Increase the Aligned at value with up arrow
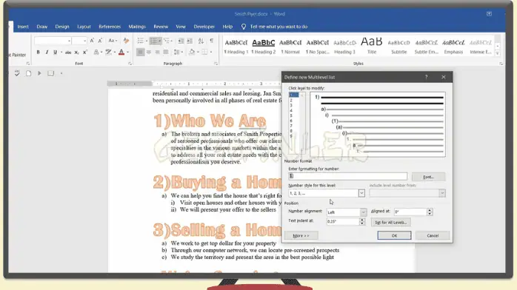This screenshot has height=290, width=517. coord(430,210)
